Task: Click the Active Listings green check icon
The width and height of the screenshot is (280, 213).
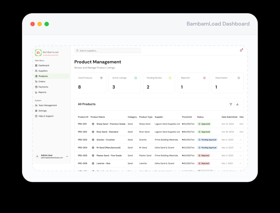Action: (x=136, y=78)
